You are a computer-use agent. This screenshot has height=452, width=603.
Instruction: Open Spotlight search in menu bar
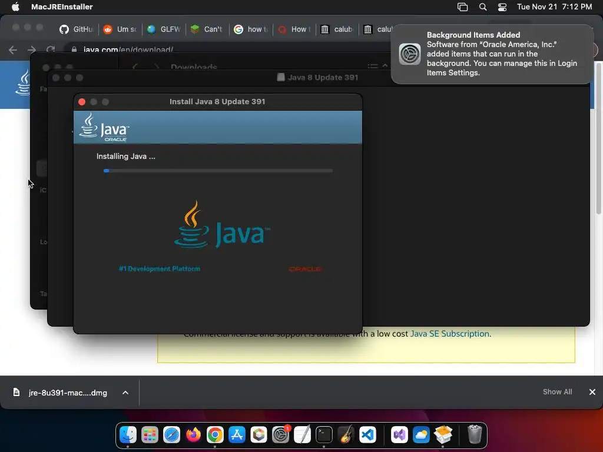[x=483, y=7]
